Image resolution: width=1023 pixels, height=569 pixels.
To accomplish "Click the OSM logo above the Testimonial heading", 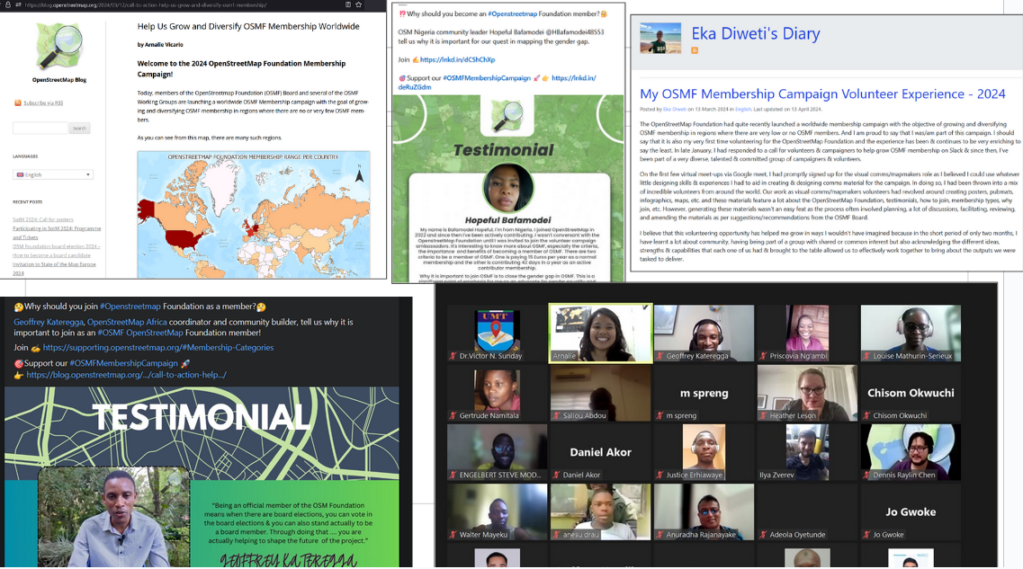I will click(x=507, y=114).
